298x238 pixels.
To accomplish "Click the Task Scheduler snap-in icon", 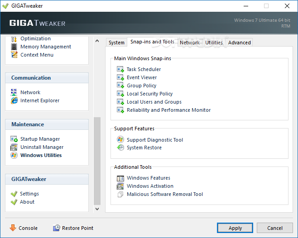I will [120, 69].
